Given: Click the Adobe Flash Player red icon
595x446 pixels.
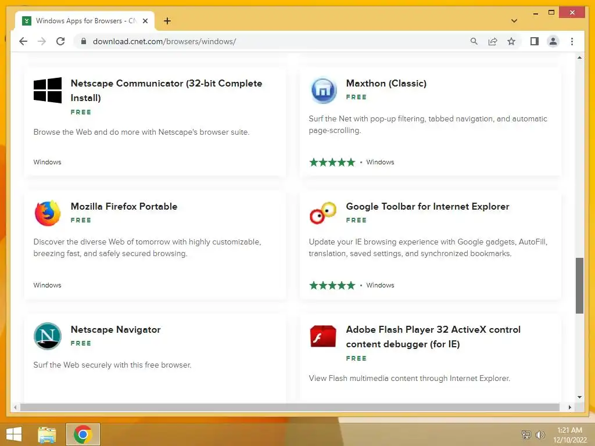Looking at the screenshot, I should [x=323, y=336].
